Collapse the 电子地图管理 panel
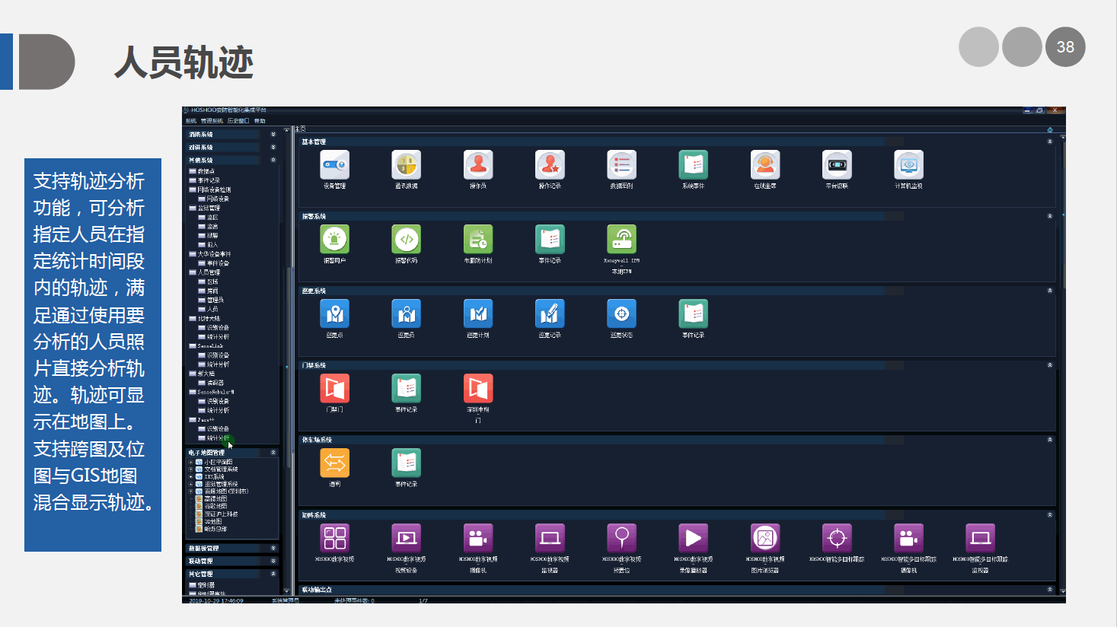The width and height of the screenshot is (1117, 627). click(x=273, y=453)
